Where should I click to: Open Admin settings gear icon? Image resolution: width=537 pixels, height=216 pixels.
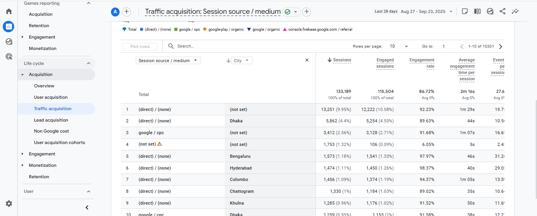tap(9, 203)
